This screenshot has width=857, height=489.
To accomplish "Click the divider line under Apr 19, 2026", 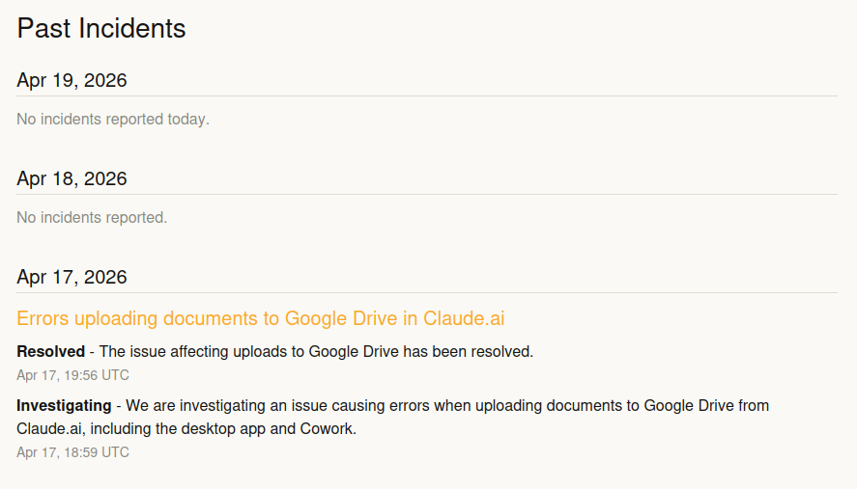I will pyautogui.click(x=427, y=96).
